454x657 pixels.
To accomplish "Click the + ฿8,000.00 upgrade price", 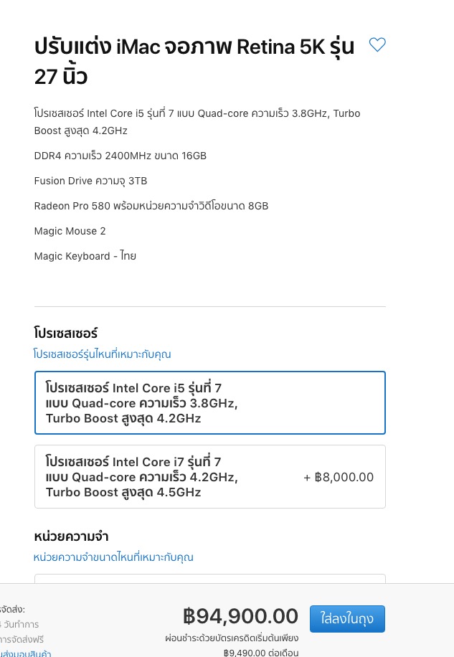I will pyautogui.click(x=339, y=477).
